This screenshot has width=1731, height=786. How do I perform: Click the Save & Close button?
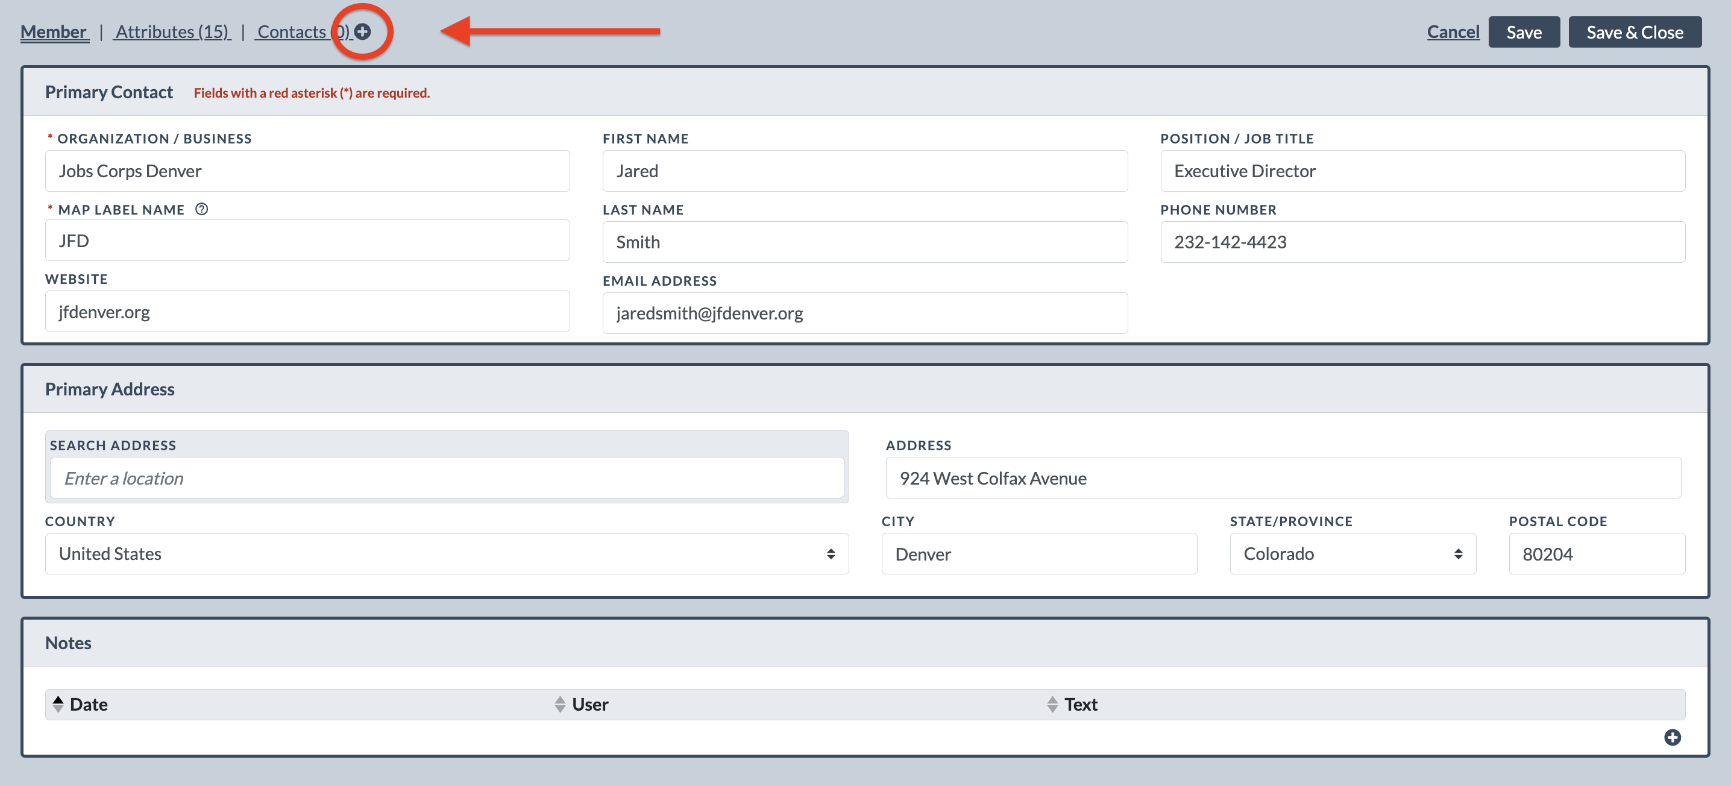coord(1635,31)
